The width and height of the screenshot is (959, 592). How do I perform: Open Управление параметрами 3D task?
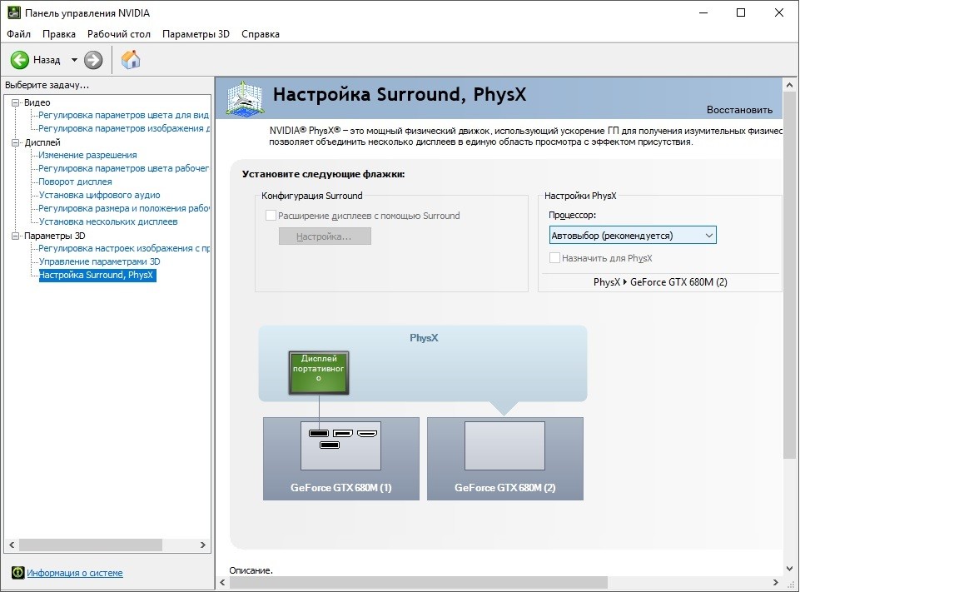[x=99, y=261]
